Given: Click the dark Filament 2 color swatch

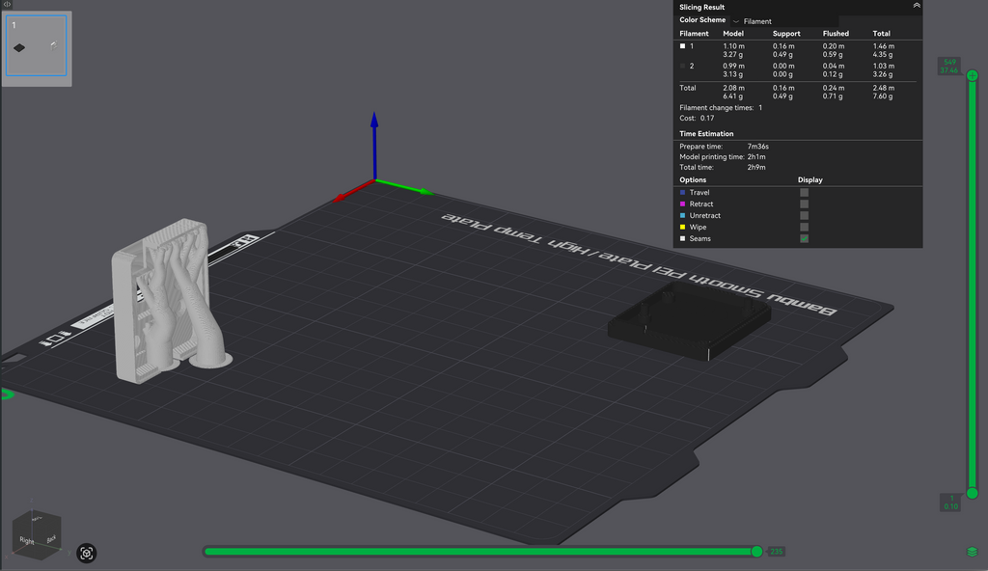Looking at the screenshot, I should [682, 66].
